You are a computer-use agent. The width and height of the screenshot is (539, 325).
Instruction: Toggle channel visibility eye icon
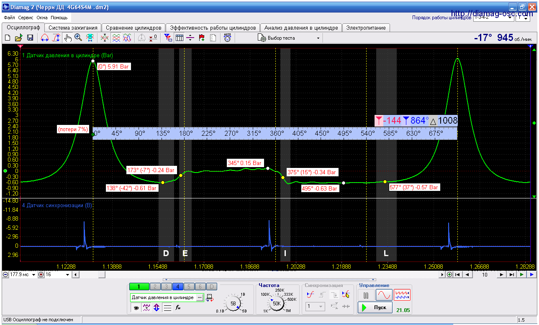136,308
